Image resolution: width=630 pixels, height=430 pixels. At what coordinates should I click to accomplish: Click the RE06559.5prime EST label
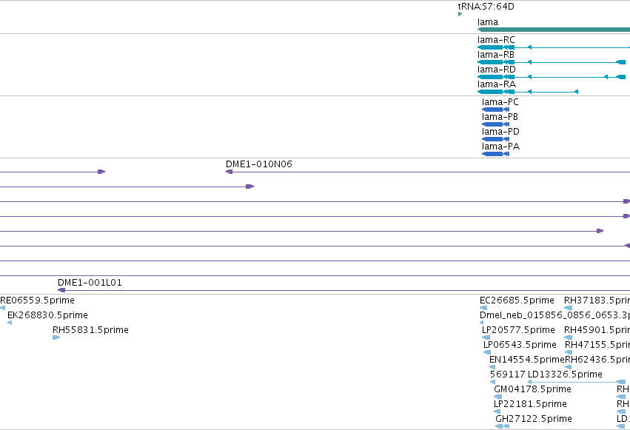pyautogui.click(x=37, y=300)
